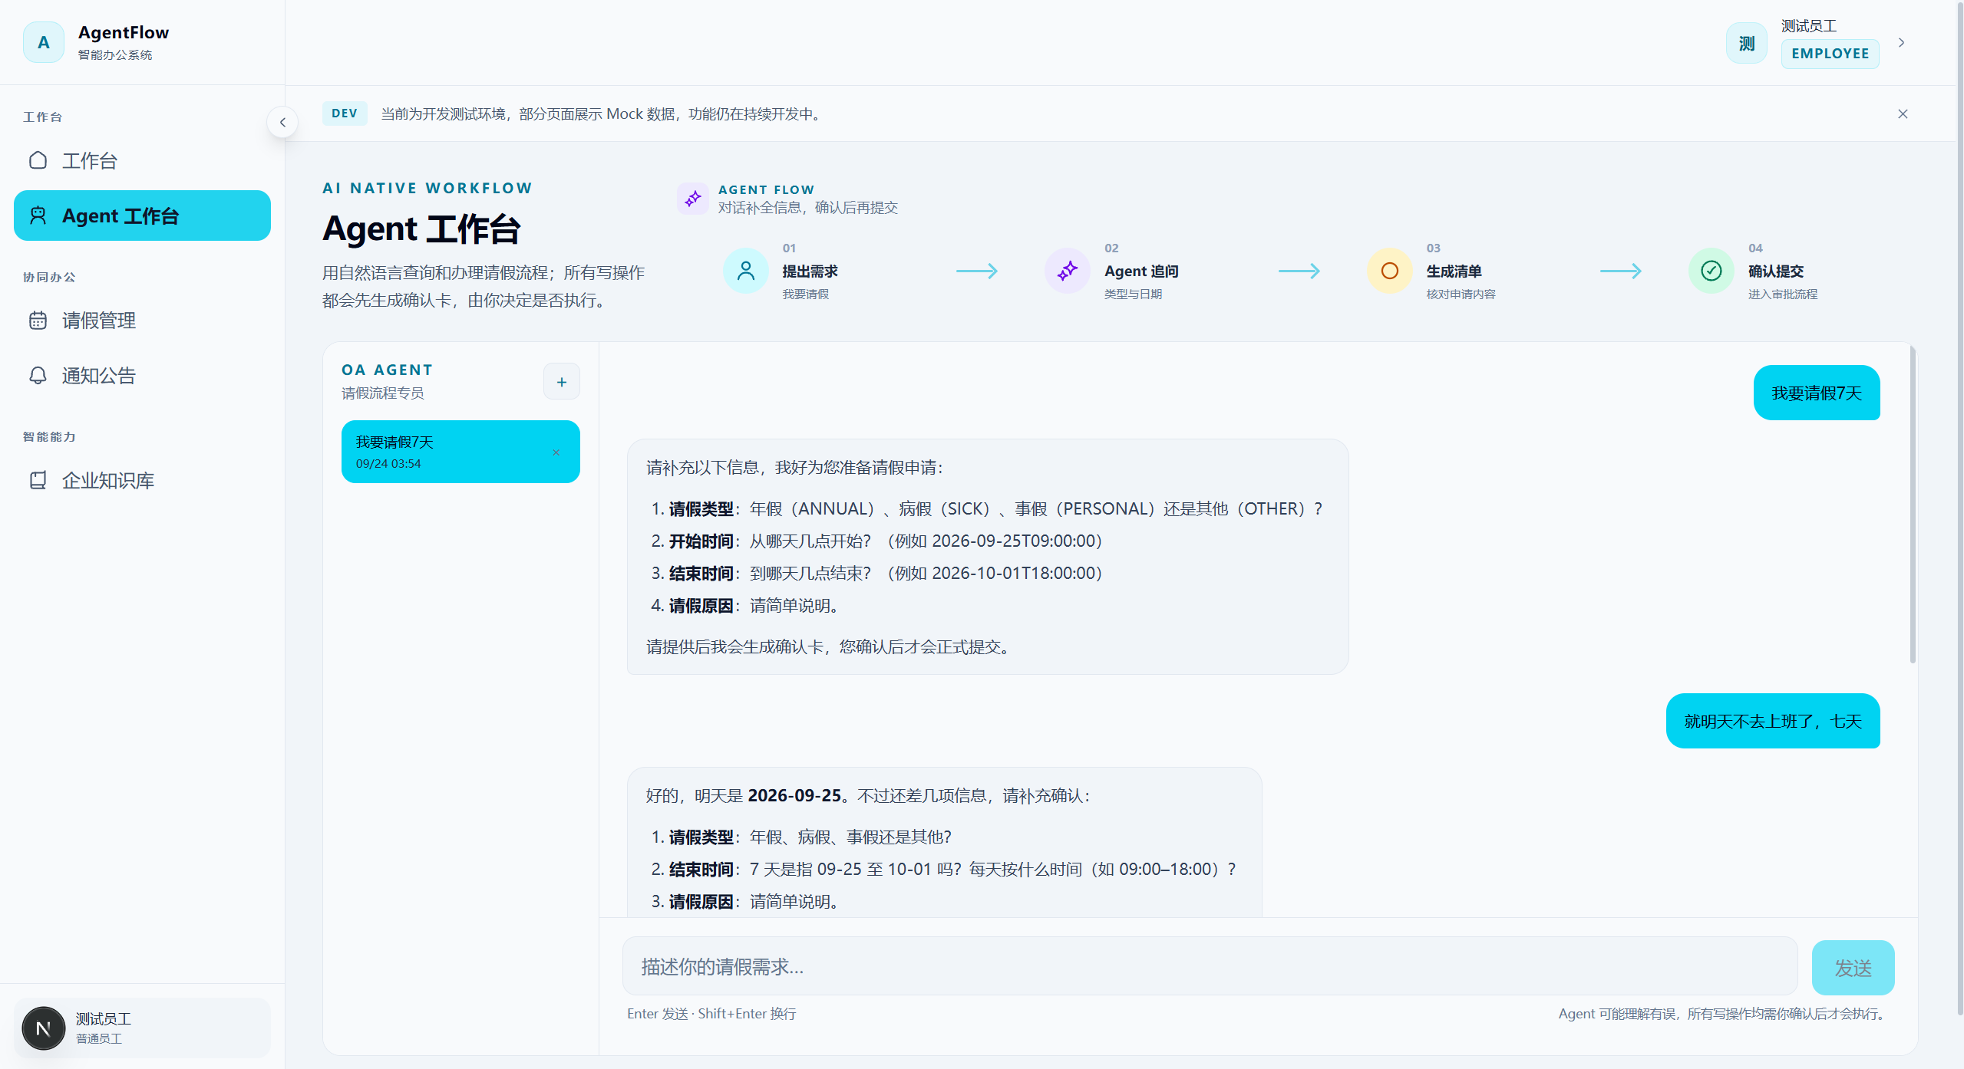This screenshot has height=1069, width=1964.
Task: Open the 工作台 menu item
Action: click(x=142, y=160)
